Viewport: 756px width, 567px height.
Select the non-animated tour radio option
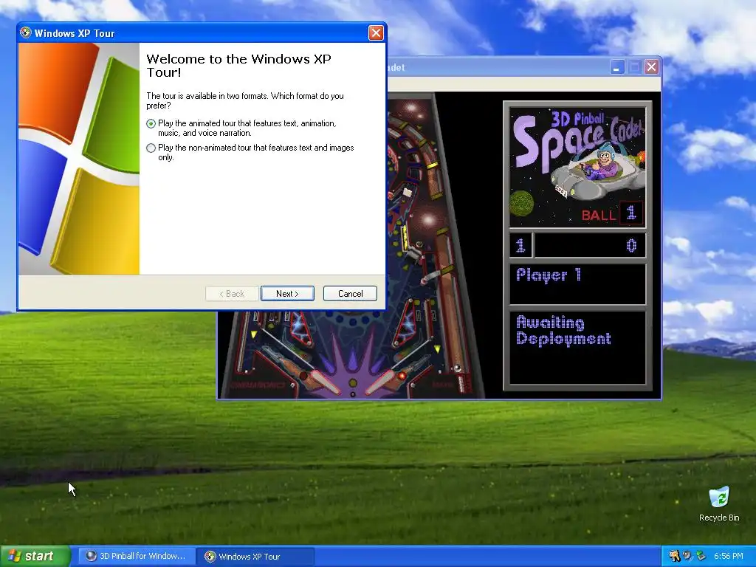coord(151,148)
